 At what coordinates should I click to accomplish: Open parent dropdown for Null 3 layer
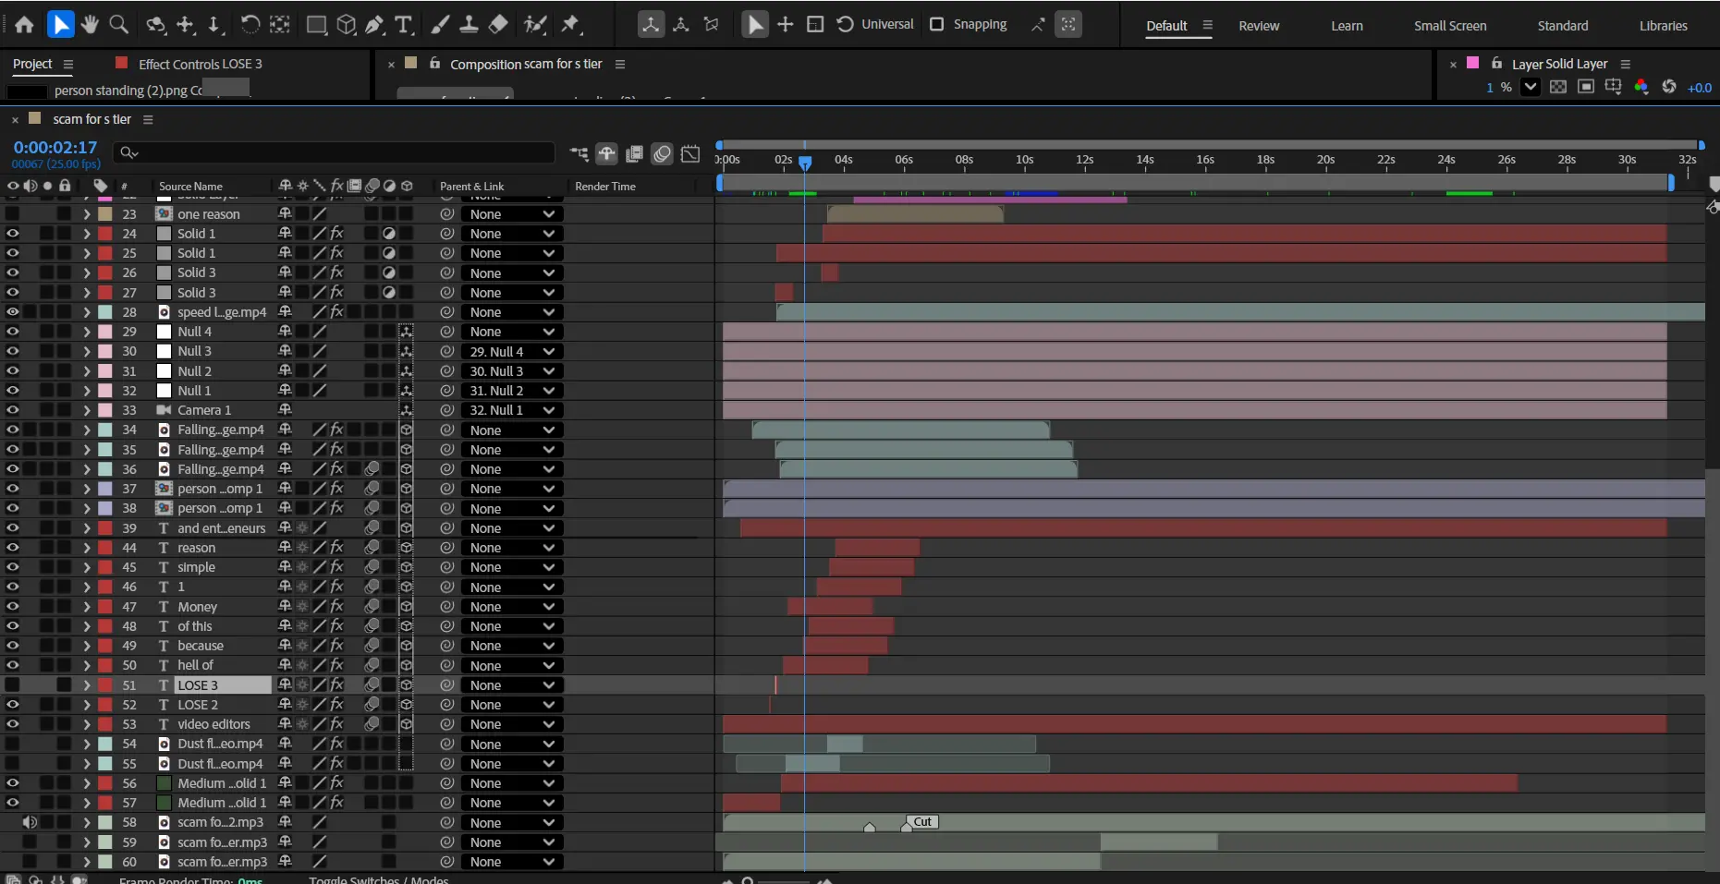[x=511, y=352]
